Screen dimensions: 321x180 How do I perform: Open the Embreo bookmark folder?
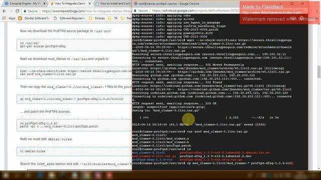tap(97, 18)
